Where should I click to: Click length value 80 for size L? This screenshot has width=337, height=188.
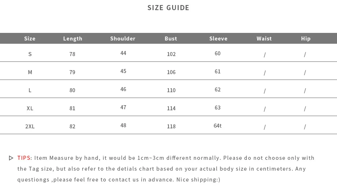point(72,90)
